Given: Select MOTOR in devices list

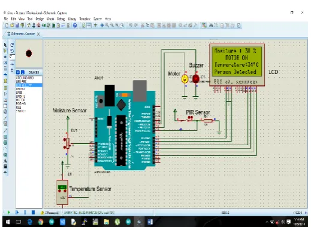Looking at the screenshot, I should [x=20, y=100].
